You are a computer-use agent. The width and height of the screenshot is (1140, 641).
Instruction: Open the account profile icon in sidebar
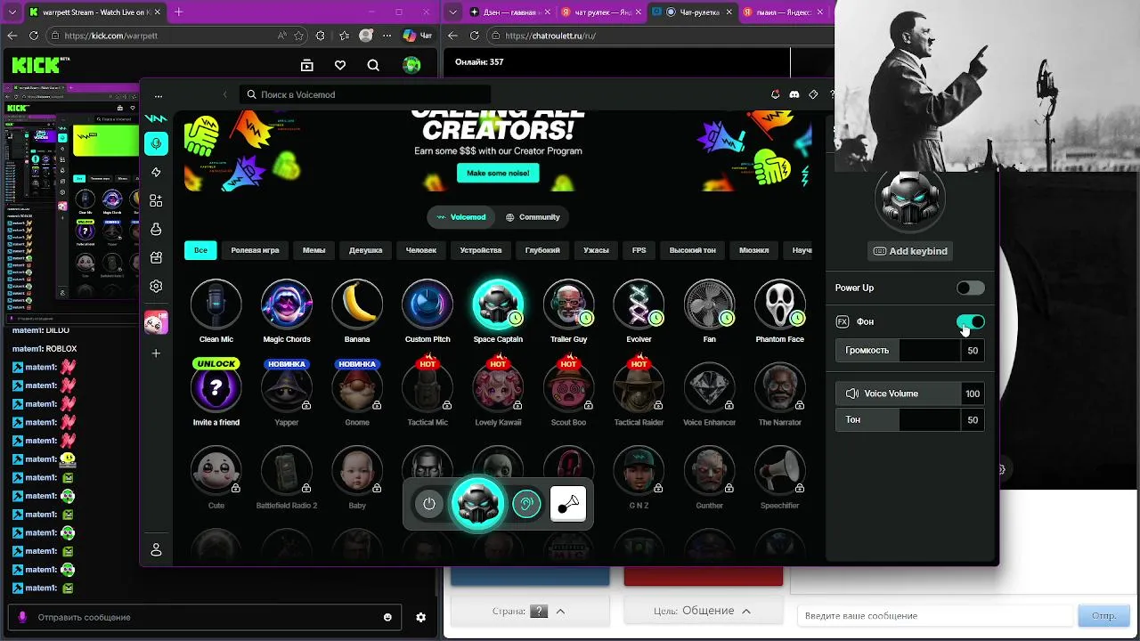pyautogui.click(x=156, y=550)
